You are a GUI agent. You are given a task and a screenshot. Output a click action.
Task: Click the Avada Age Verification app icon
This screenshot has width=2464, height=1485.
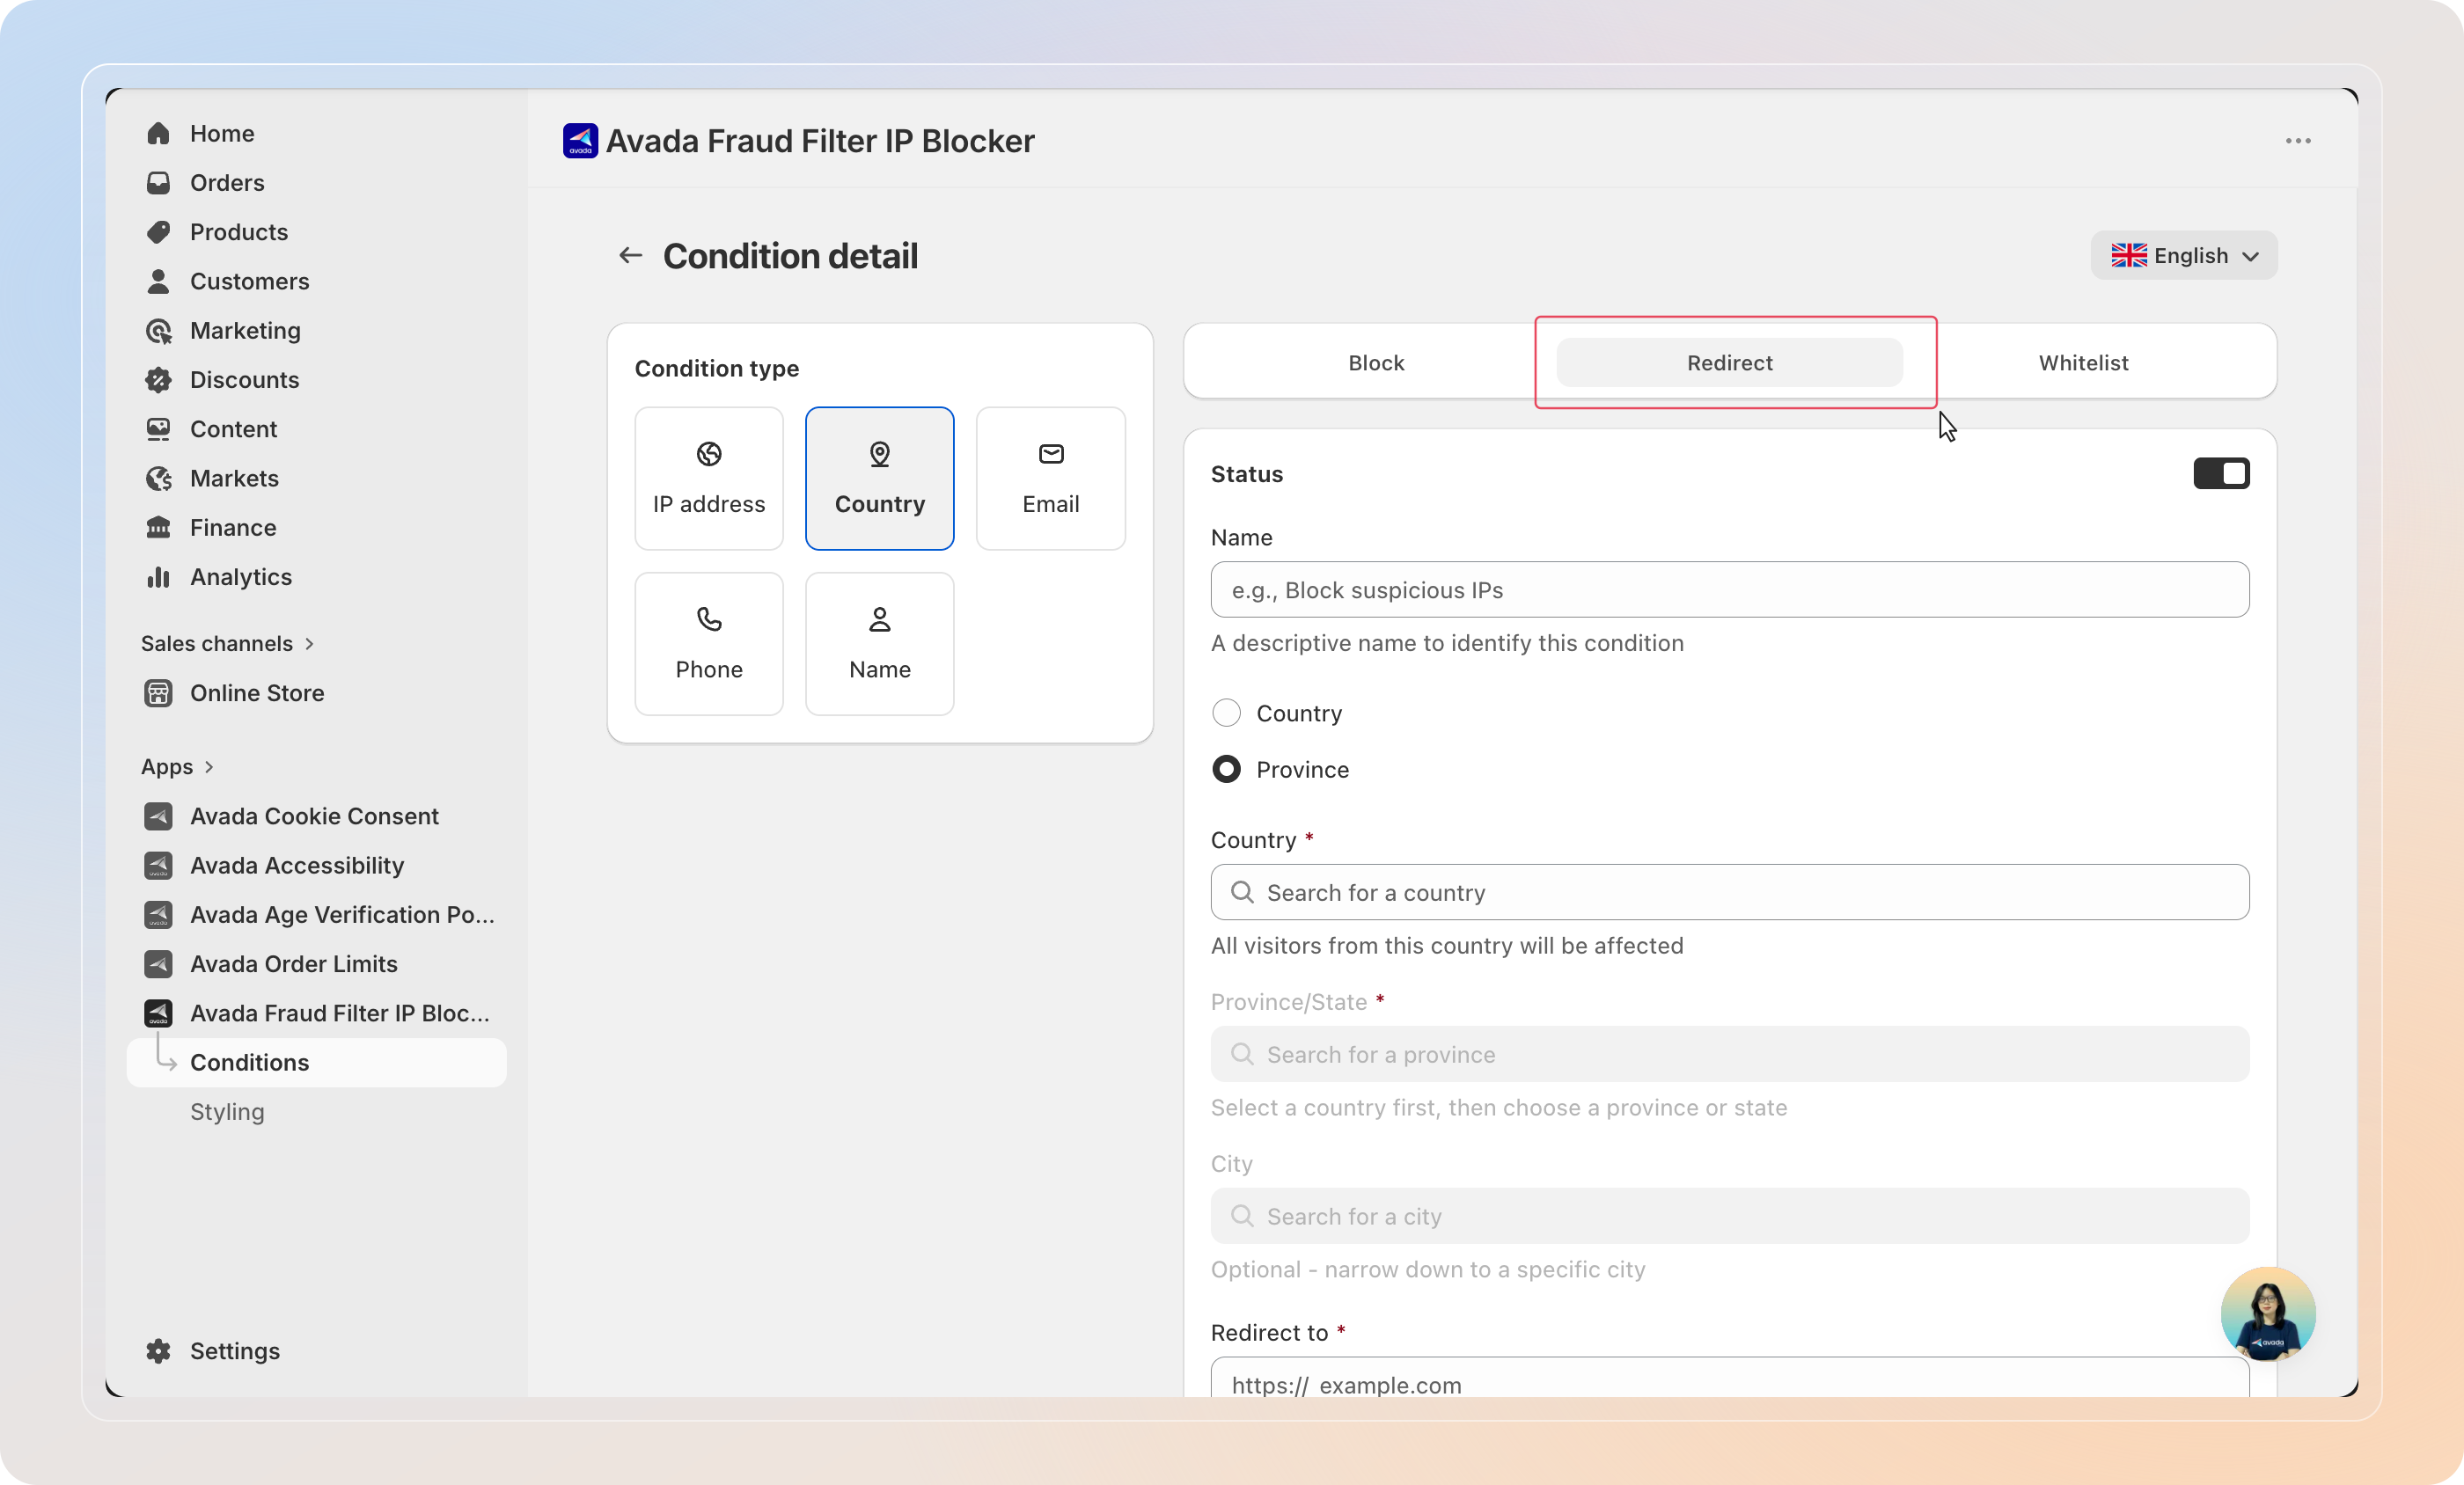tap(158, 915)
